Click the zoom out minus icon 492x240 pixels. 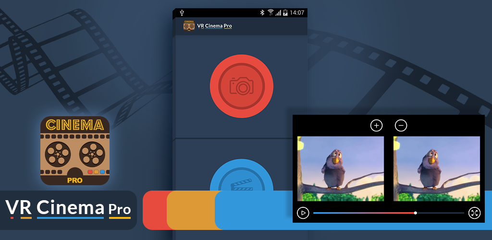(x=401, y=126)
